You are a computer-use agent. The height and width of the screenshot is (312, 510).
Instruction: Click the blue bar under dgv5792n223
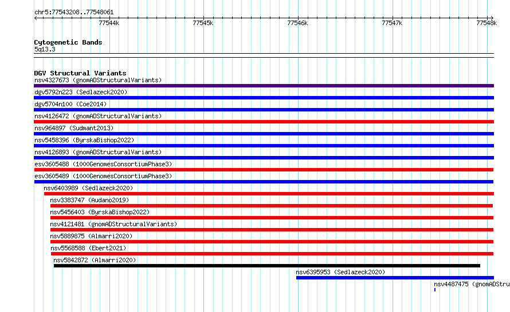pos(264,98)
